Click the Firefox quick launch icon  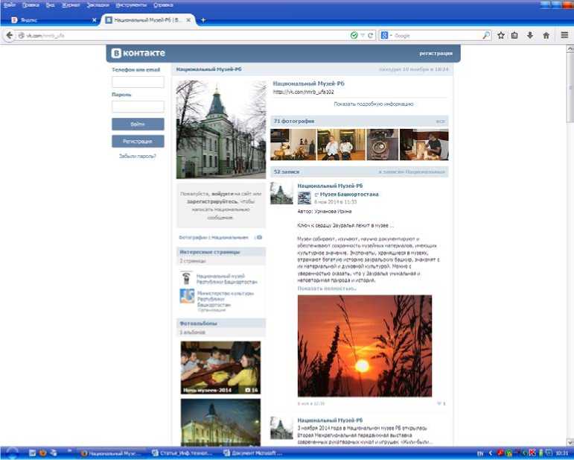click(43, 453)
